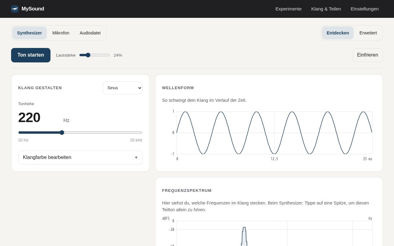Adjust the Lautstärke volume slider
Image resolution: width=394 pixels, height=246 pixels.
pos(94,55)
